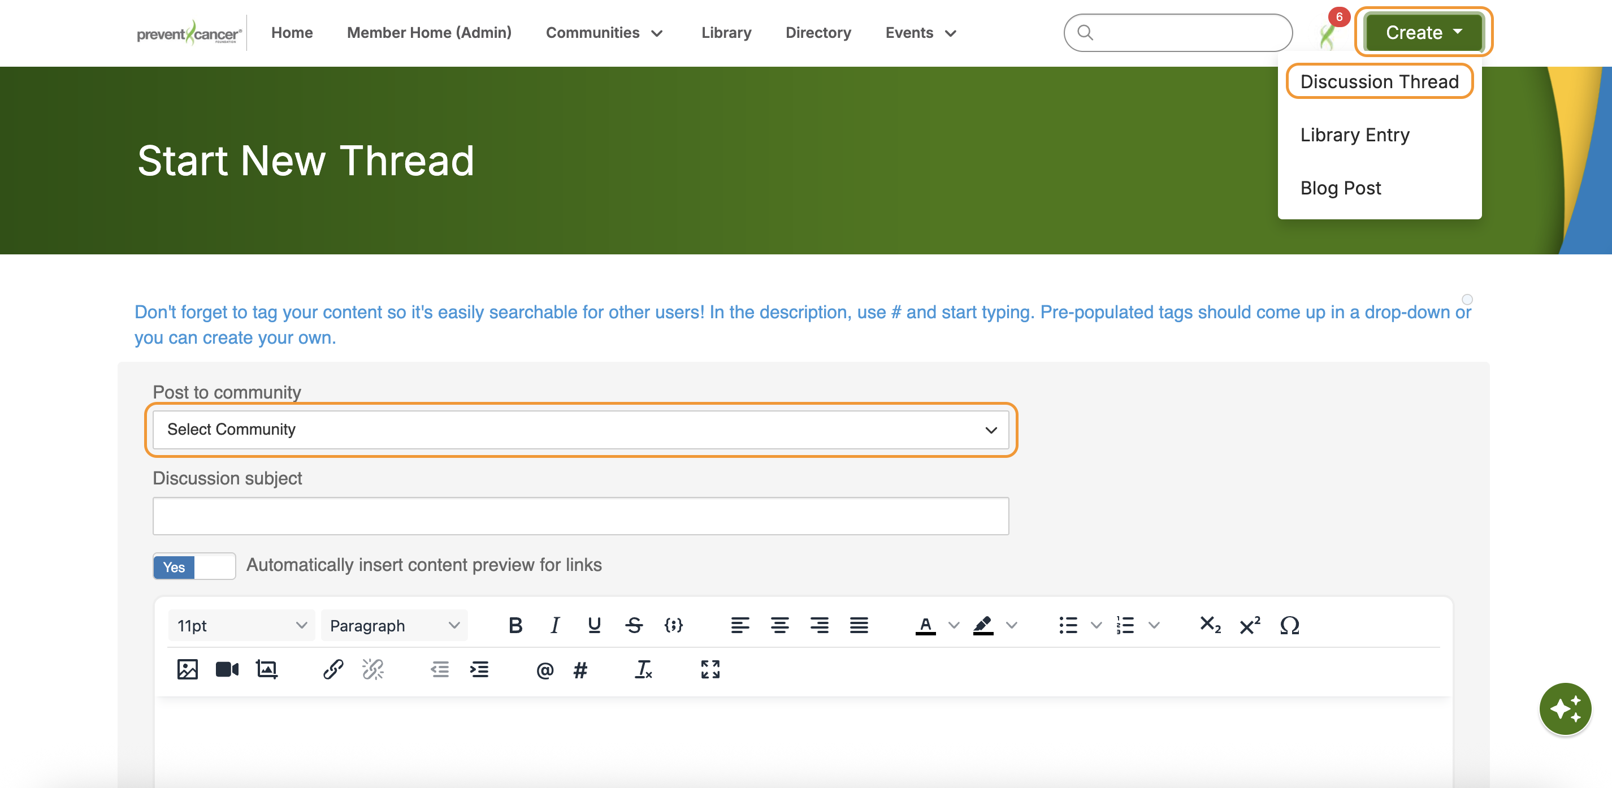The width and height of the screenshot is (1612, 788).
Task: Open the Paragraph style dropdown
Action: tap(395, 625)
